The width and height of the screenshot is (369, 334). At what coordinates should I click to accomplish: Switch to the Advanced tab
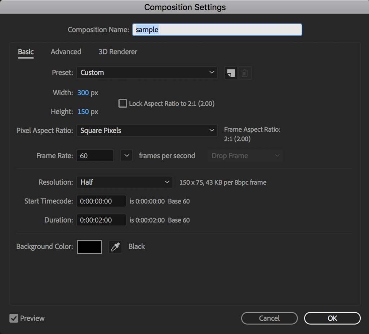click(x=66, y=52)
